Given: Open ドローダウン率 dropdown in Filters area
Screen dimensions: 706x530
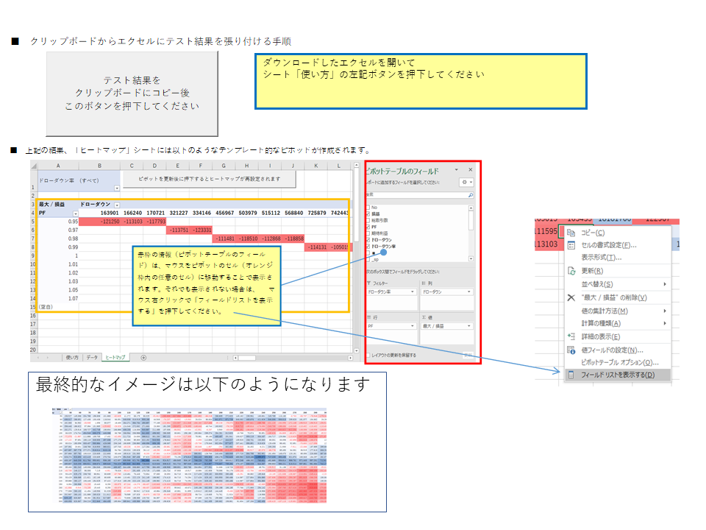Looking at the screenshot, I should [x=413, y=292].
